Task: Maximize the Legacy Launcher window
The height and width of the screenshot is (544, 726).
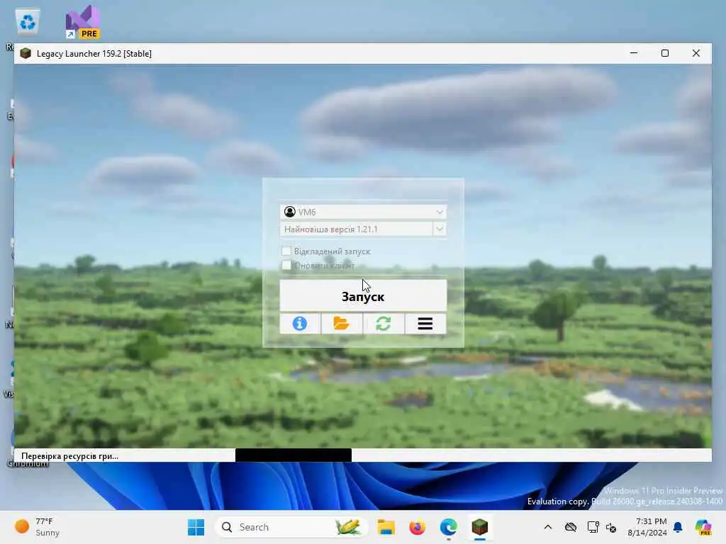Action: (x=665, y=53)
